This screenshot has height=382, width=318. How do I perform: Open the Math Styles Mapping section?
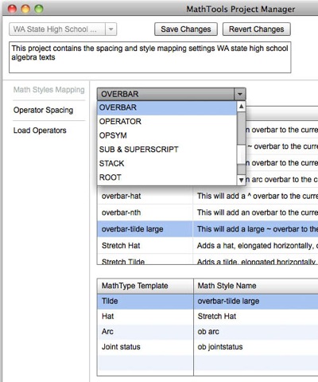click(49, 90)
